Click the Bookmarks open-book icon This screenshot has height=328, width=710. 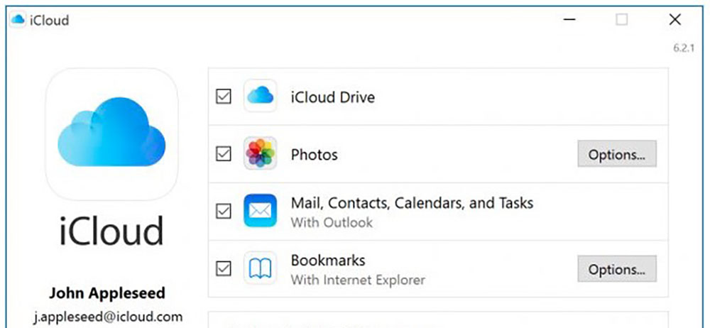pos(261,268)
